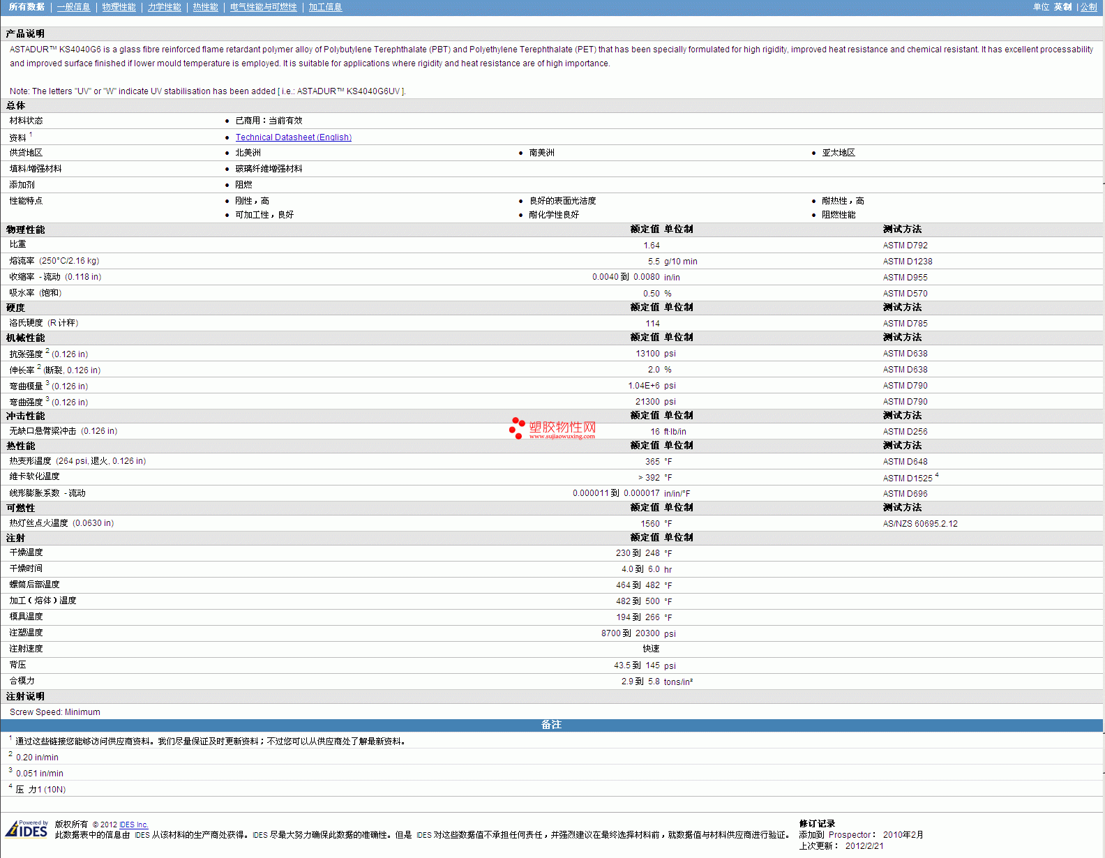Click the 亚太地区 supply region
The image size is (1105, 858).
(839, 153)
